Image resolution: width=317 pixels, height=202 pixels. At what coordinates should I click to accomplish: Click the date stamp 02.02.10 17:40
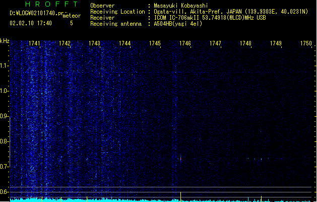31,23
